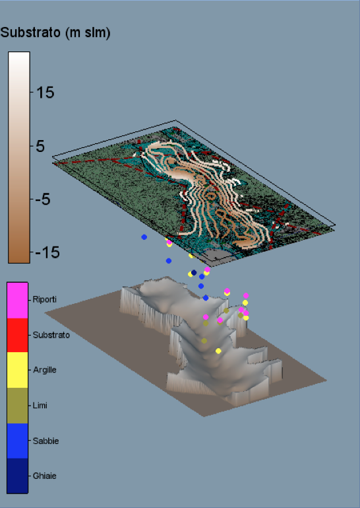Click the contour map draped on top plane
This screenshot has height=508, width=360.
(194, 194)
